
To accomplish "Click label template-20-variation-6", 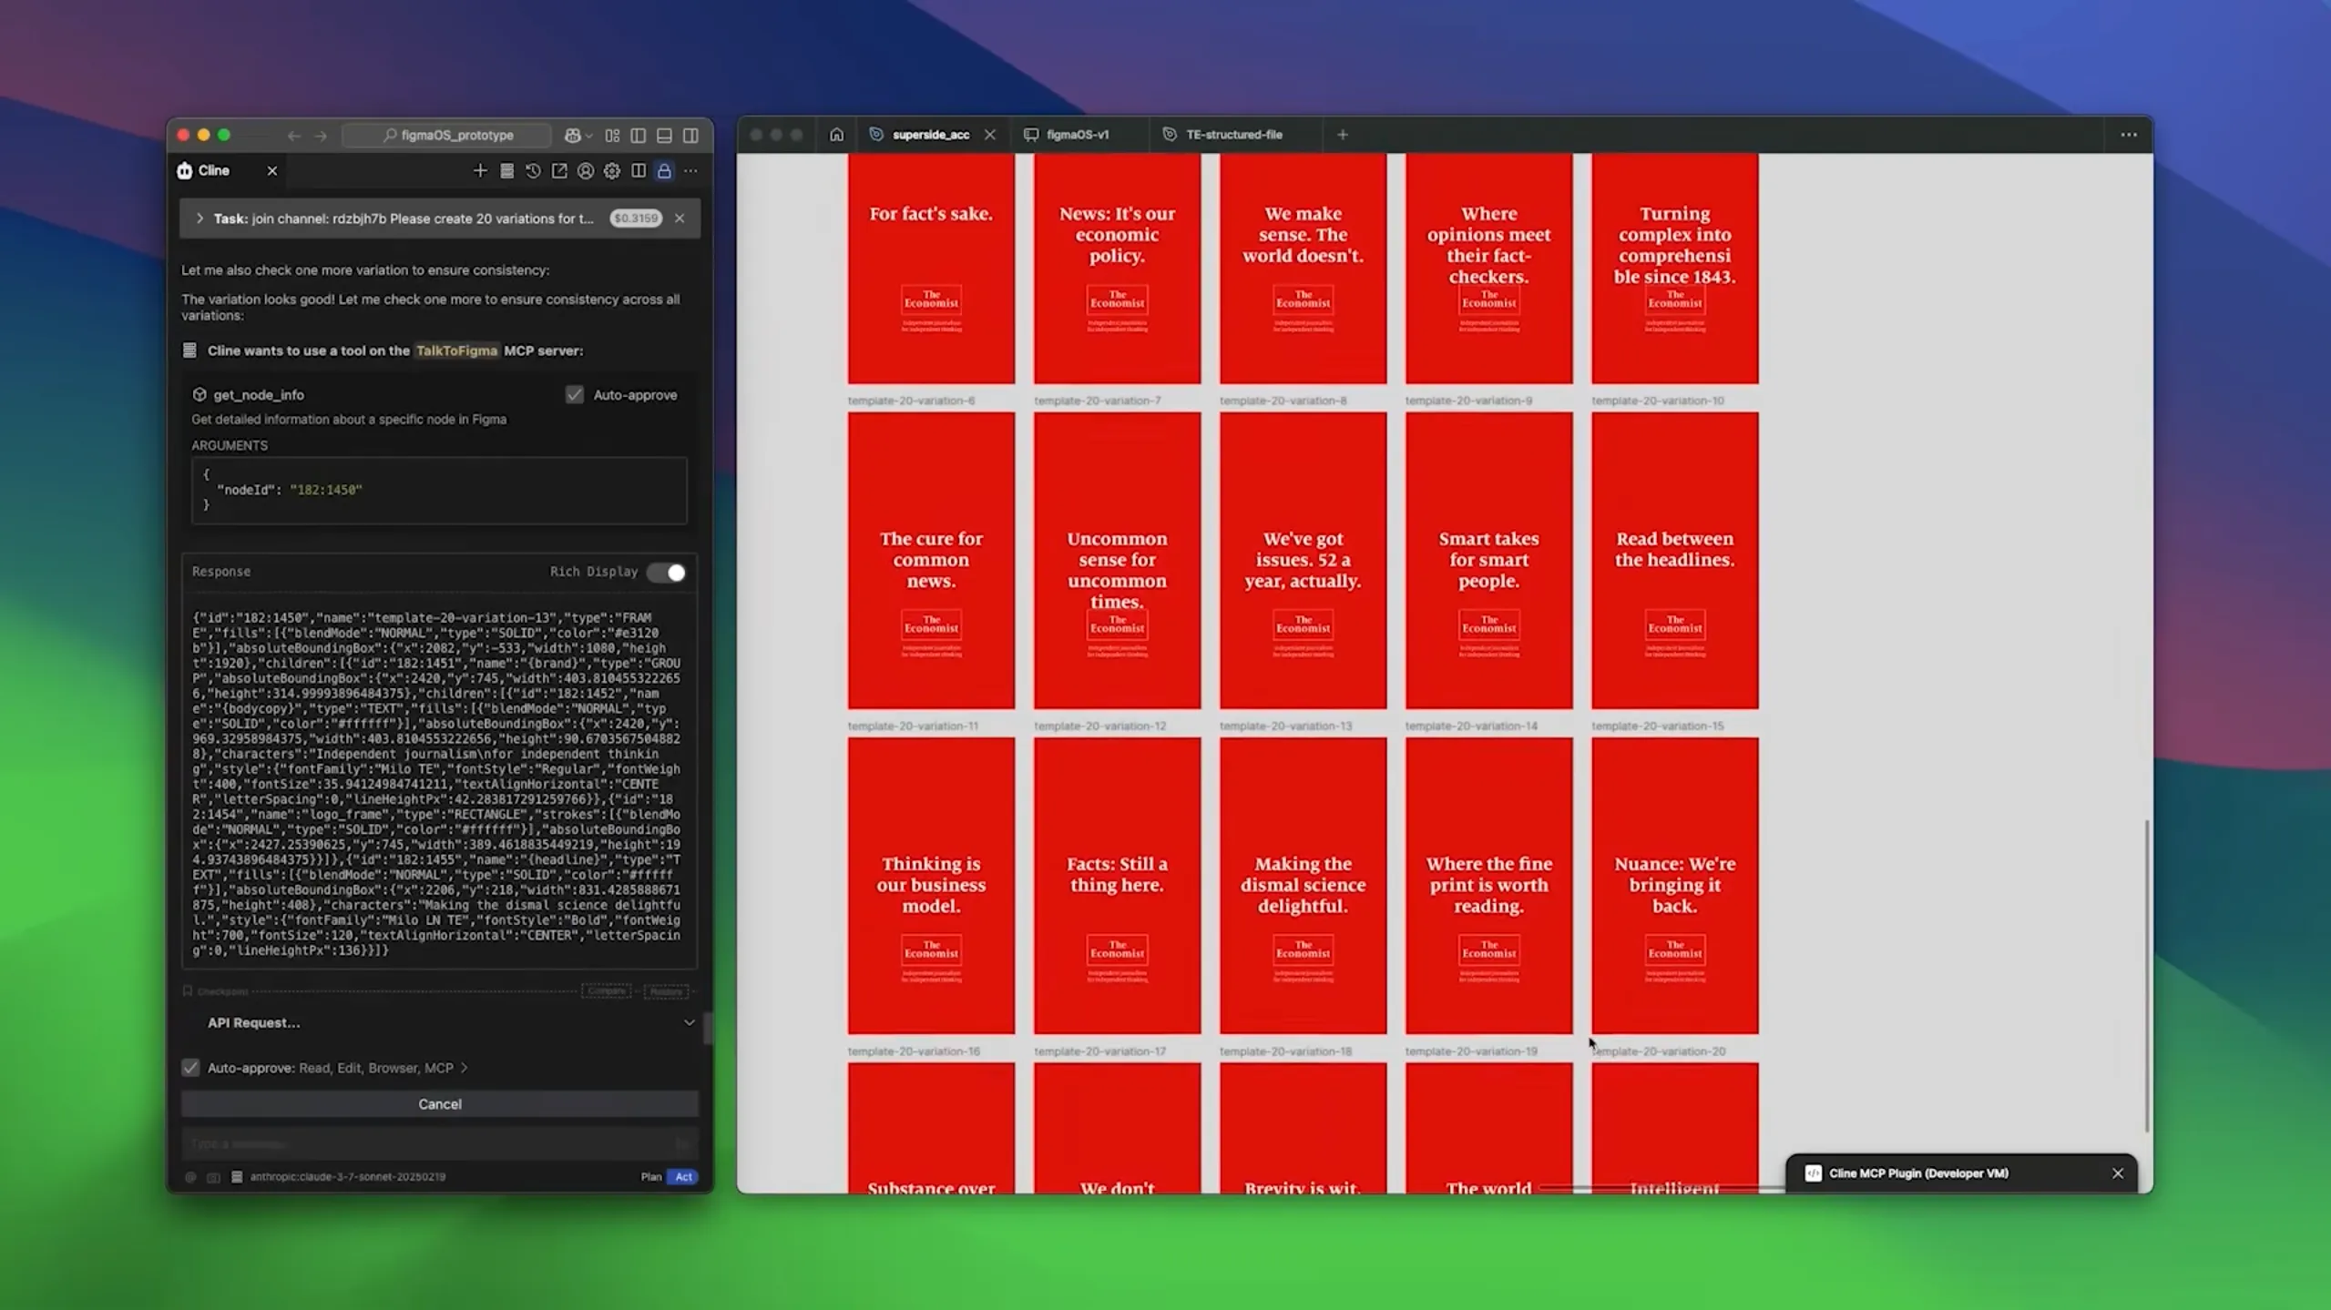I will pos(911,401).
